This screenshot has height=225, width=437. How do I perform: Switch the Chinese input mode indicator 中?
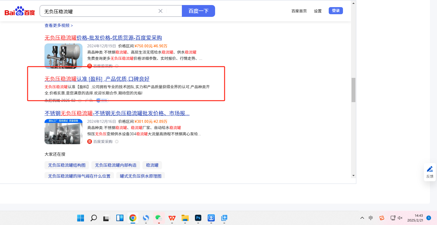click(371, 218)
